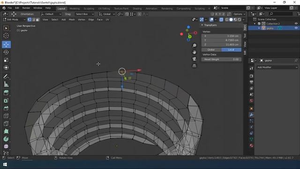Open the Render properties tab icon
The height and width of the screenshot is (169, 300).
(x=251, y=76)
